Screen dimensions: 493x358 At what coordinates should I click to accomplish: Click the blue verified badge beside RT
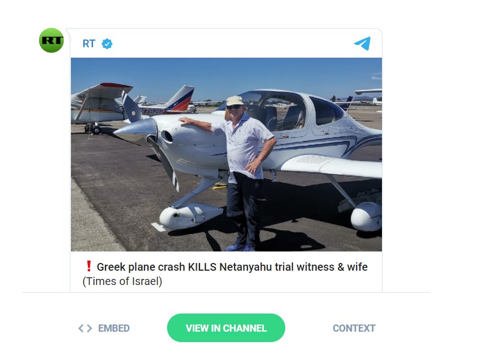click(x=107, y=44)
